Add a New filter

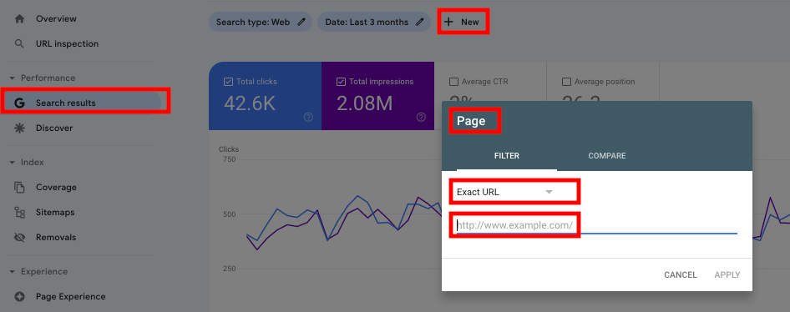point(463,22)
